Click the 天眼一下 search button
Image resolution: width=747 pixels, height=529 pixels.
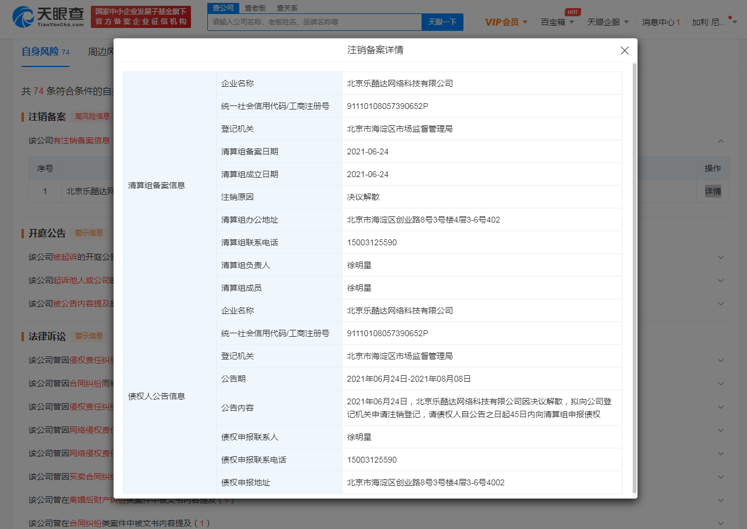click(442, 22)
